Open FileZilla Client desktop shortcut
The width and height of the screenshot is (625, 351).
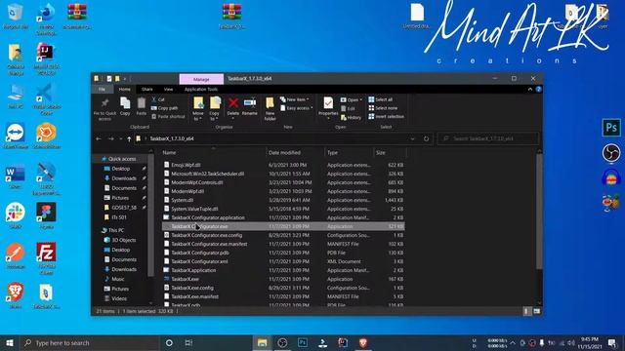click(46, 258)
